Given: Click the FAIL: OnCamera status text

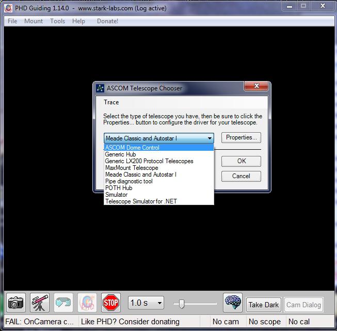Looking at the screenshot, I should coord(41,322).
